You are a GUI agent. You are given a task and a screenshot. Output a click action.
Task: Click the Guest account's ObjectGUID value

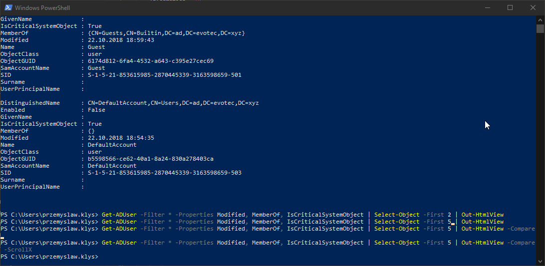click(150, 61)
